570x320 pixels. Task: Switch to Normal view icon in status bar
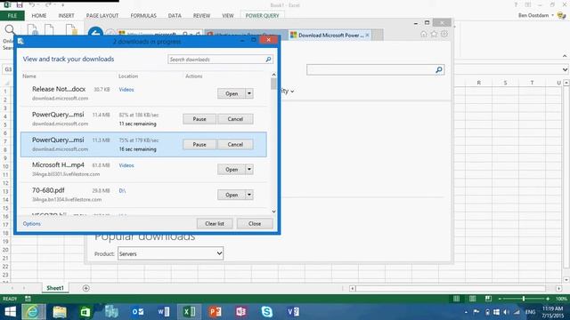click(x=456, y=299)
